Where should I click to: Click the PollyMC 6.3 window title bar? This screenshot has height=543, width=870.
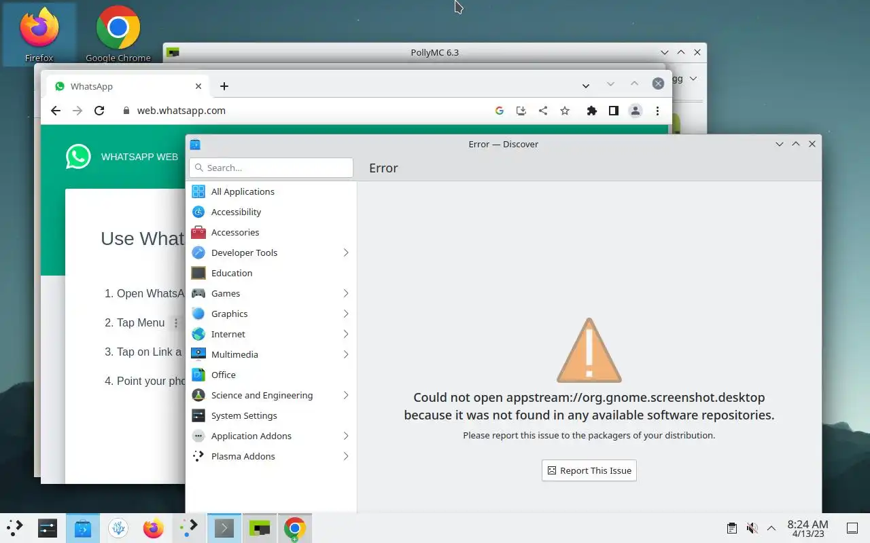(435, 52)
